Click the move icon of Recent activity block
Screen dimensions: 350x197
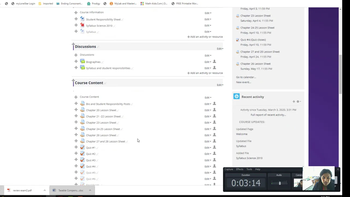[294, 102]
